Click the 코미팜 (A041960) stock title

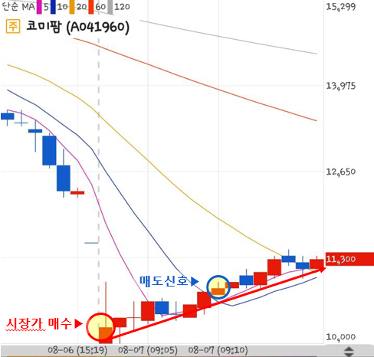[78, 27]
